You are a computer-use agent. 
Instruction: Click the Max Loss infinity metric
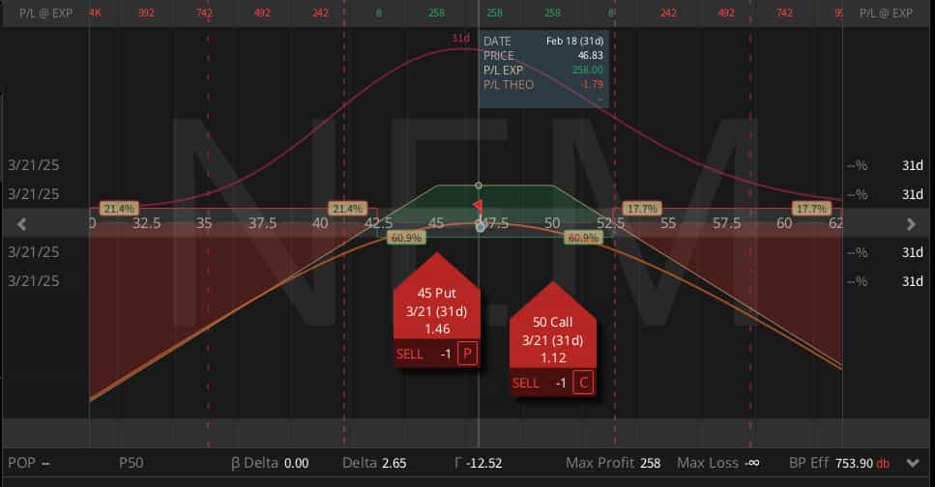(718, 463)
